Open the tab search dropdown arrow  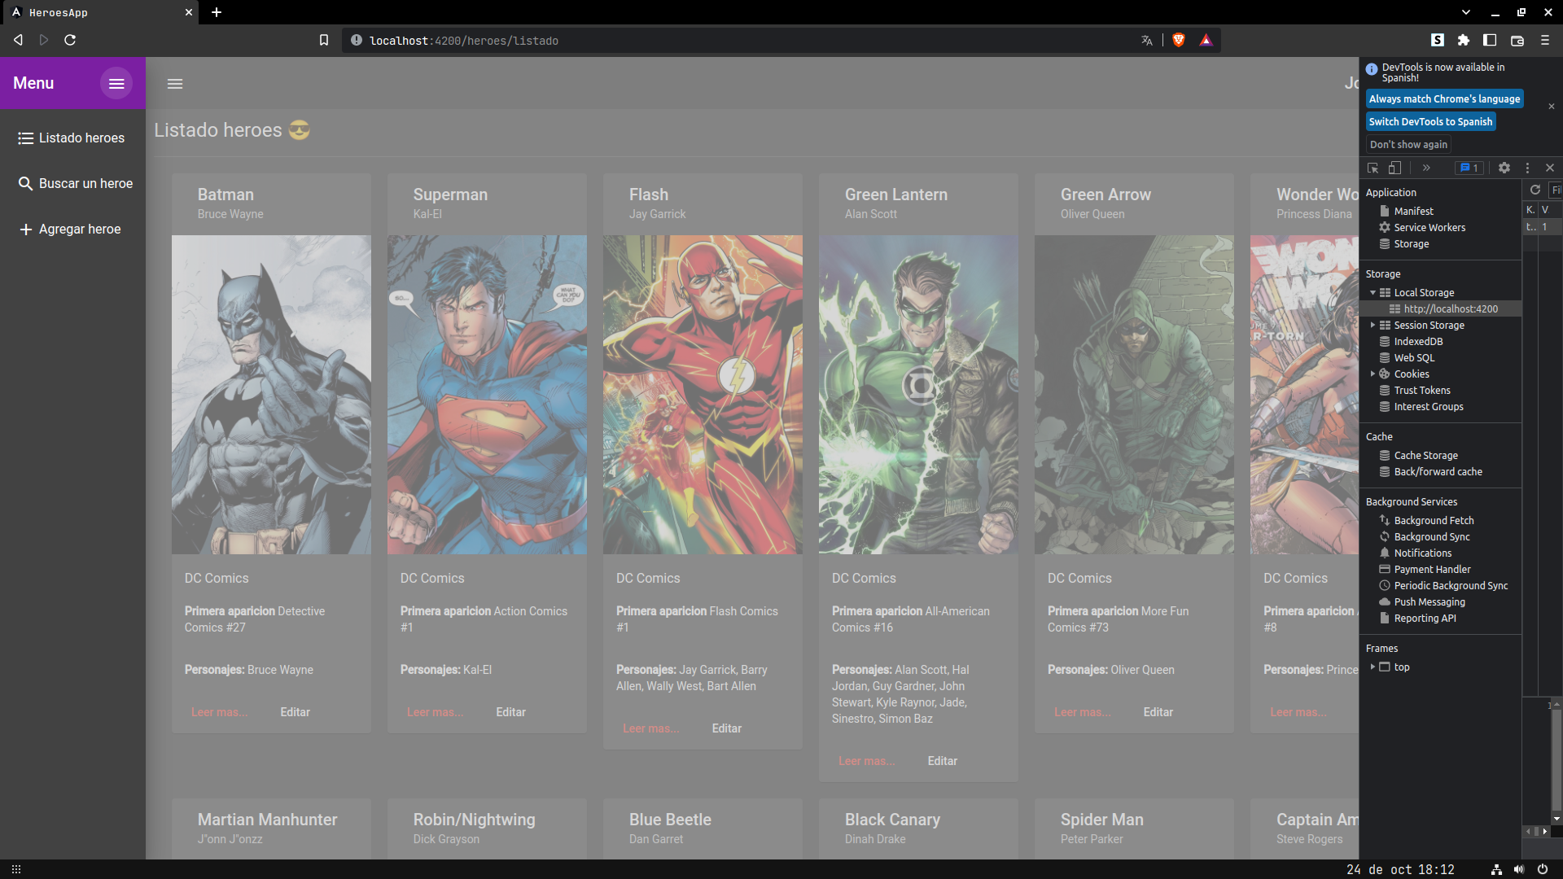1466,12
